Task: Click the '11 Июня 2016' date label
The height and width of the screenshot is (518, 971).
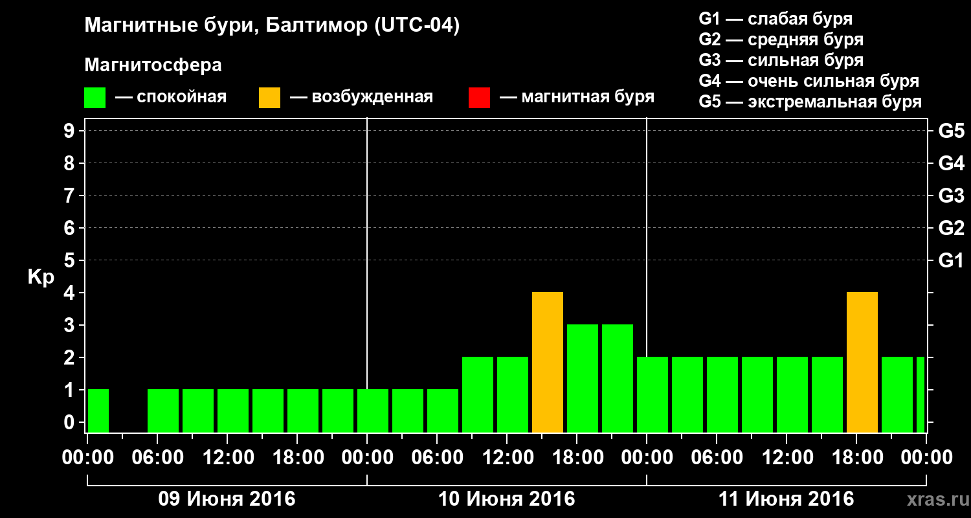Action: point(787,499)
